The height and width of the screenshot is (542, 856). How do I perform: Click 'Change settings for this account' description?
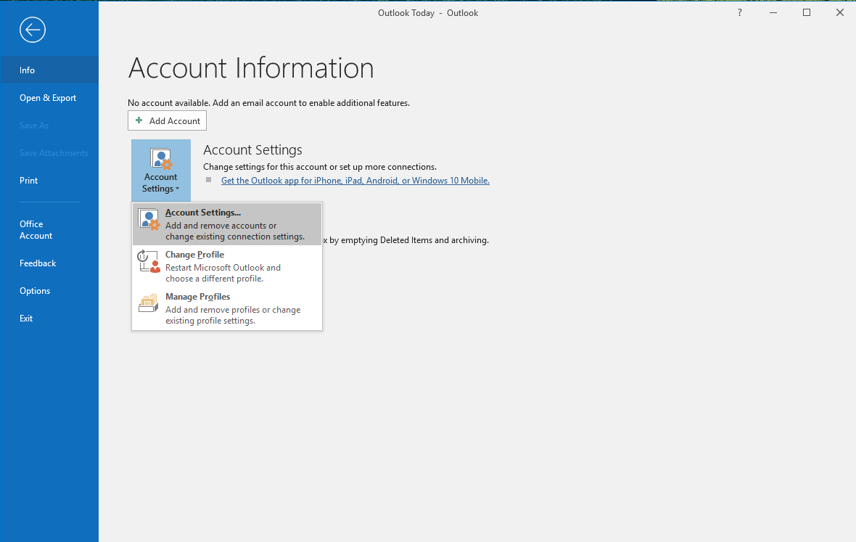pyautogui.click(x=320, y=167)
